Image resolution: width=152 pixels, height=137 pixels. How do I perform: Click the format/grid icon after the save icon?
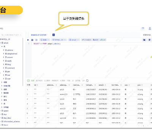tap(36, 40)
